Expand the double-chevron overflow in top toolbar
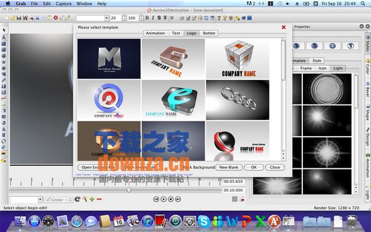The image size is (371, 232). (x=172, y=18)
